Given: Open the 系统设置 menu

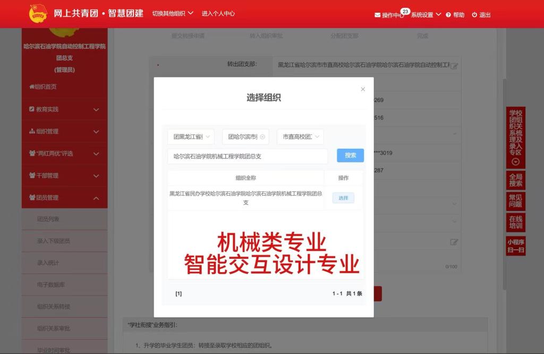Looking at the screenshot, I should pos(426,15).
